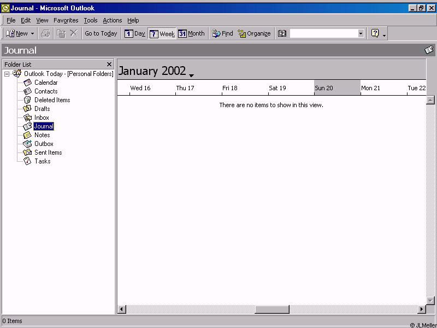Select Outlook Today - [Personal Folders]

69,74
